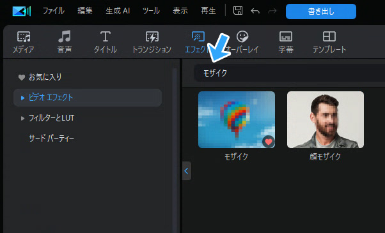Screen dimensions: 385x233
Task: Click the PowerDirector app logo
Action: [22, 11]
